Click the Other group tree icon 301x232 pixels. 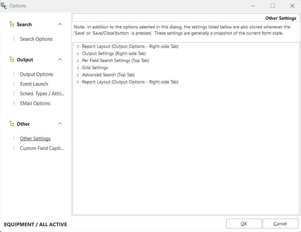12,124
